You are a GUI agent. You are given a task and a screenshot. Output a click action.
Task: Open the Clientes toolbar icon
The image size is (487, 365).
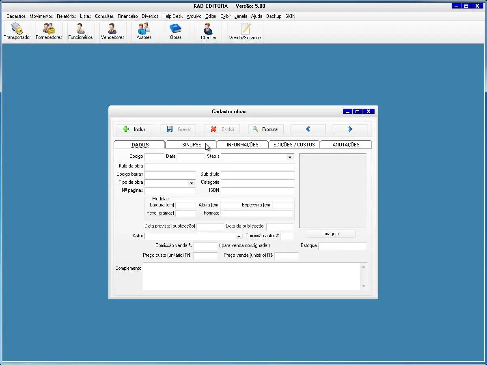pyautogui.click(x=208, y=32)
